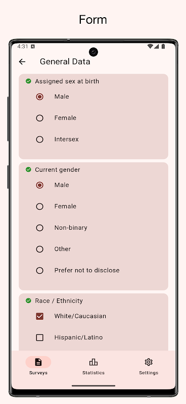Viewport: 186px width, 404px height.
Task: Switch to the Settings tab label
Action: (149, 373)
